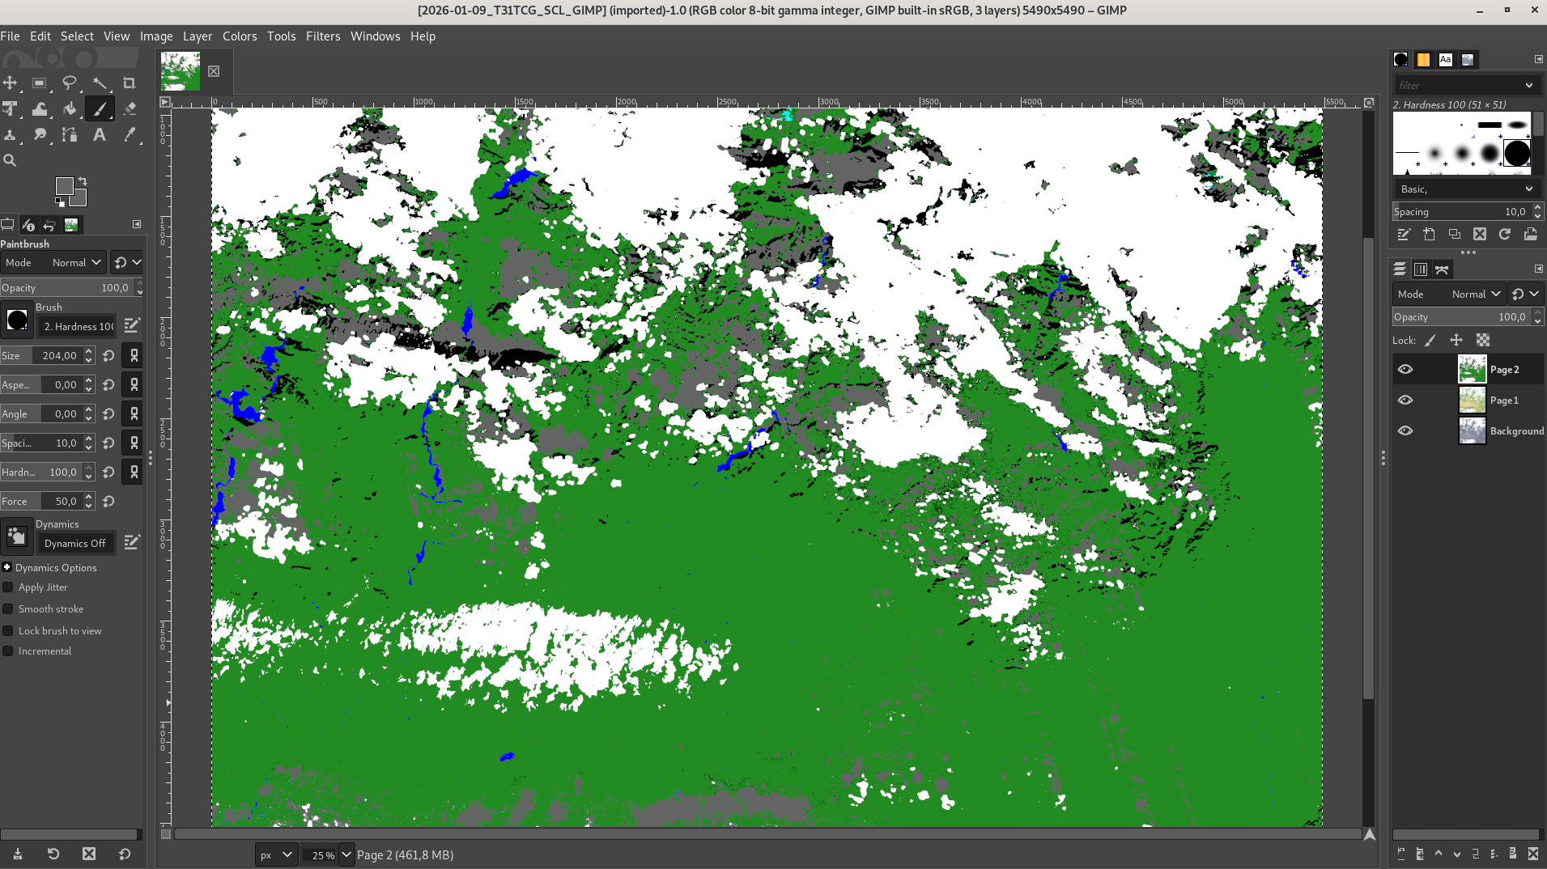Select the Color Picker tool
Image resolution: width=1547 pixels, height=869 pixels.
tap(130, 134)
